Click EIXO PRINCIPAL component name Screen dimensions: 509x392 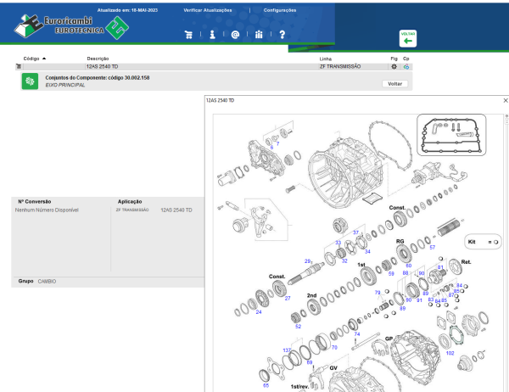65,85
